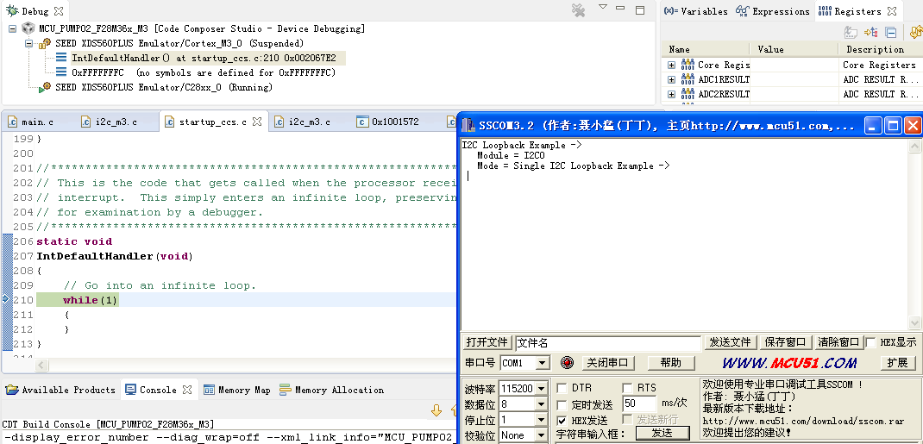Viewport: 923px width, 444px height.
Task: Click the 文件名 input field in SSCOM
Action: tap(608, 343)
